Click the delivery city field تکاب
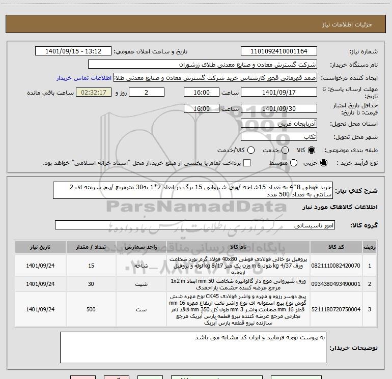 (x=279, y=137)
